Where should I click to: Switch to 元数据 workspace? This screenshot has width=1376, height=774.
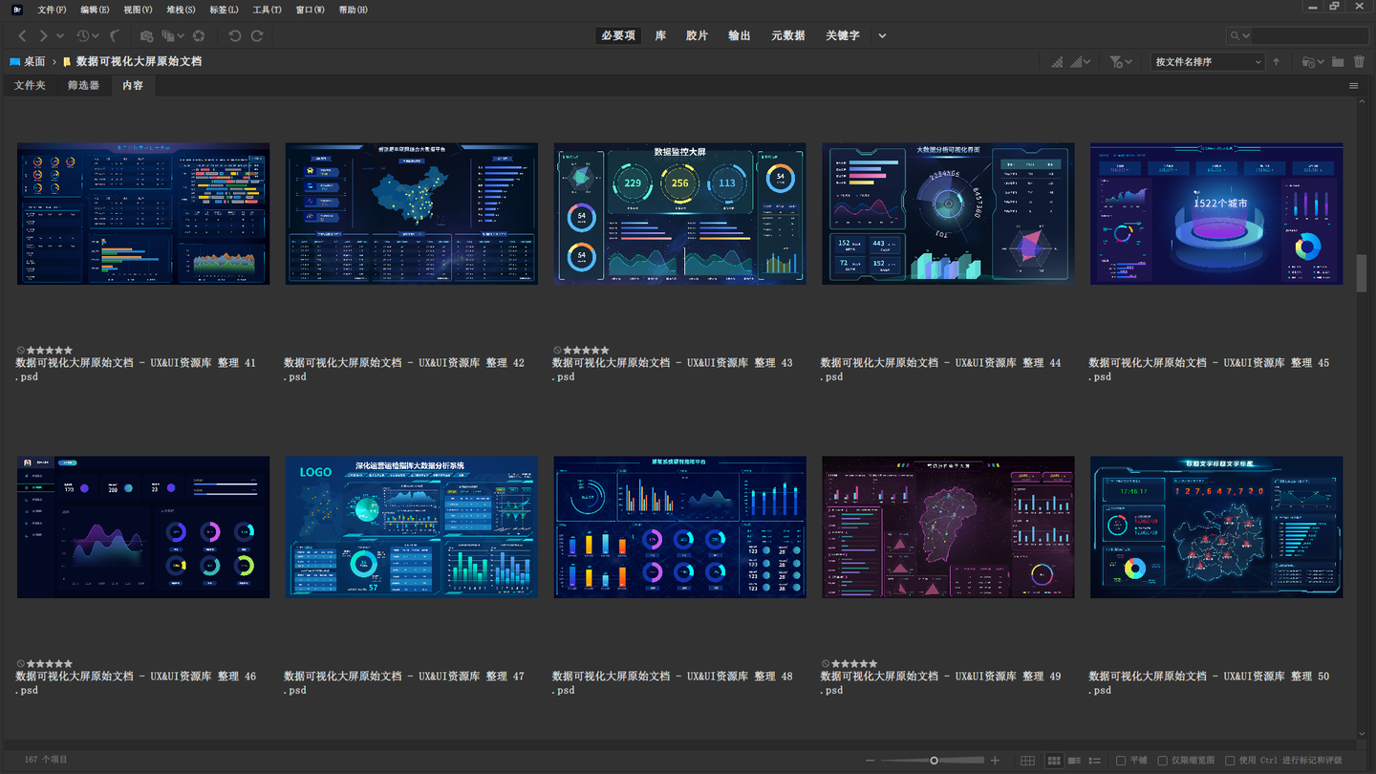click(x=787, y=36)
